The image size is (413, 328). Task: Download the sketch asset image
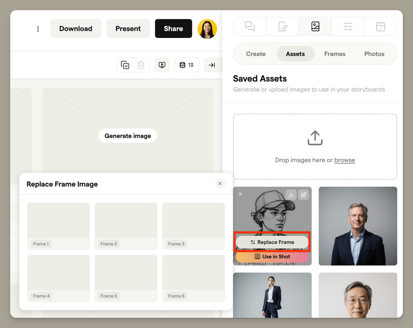point(291,195)
